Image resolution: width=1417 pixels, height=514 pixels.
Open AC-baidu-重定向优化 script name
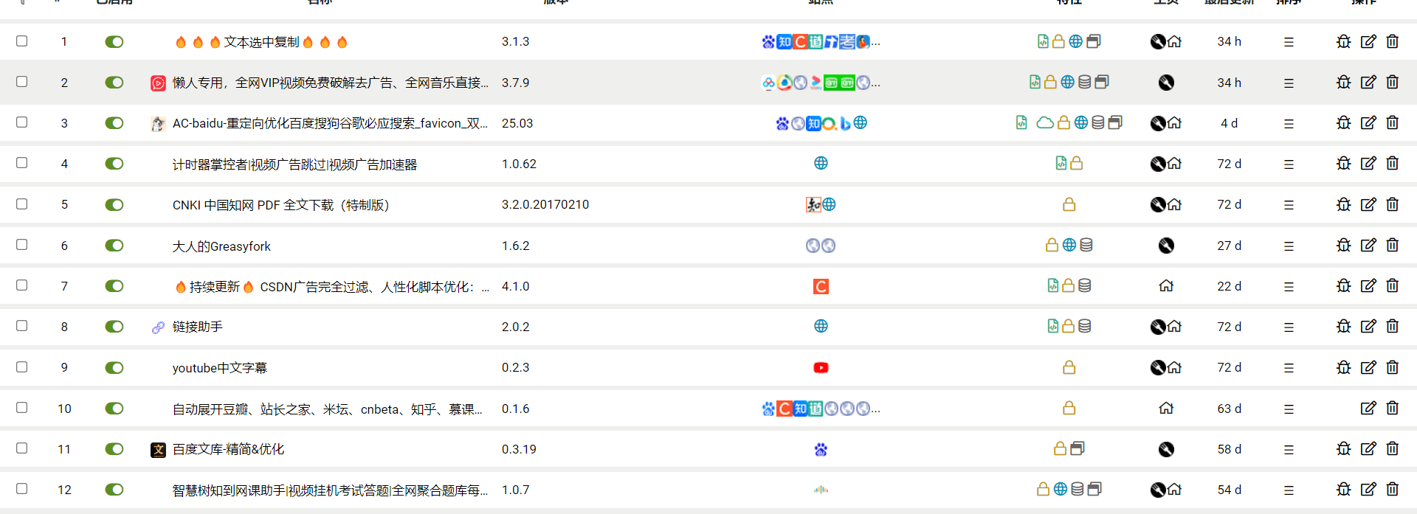330,123
